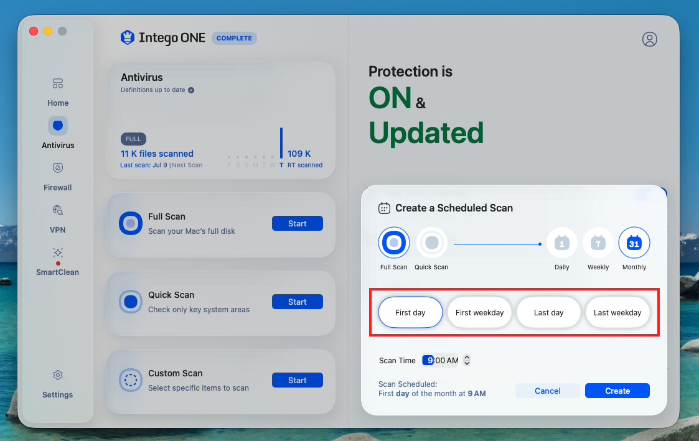
Task: Click the calendar icon beside Create a Scheduled Scan
Action: click(384, 208)
